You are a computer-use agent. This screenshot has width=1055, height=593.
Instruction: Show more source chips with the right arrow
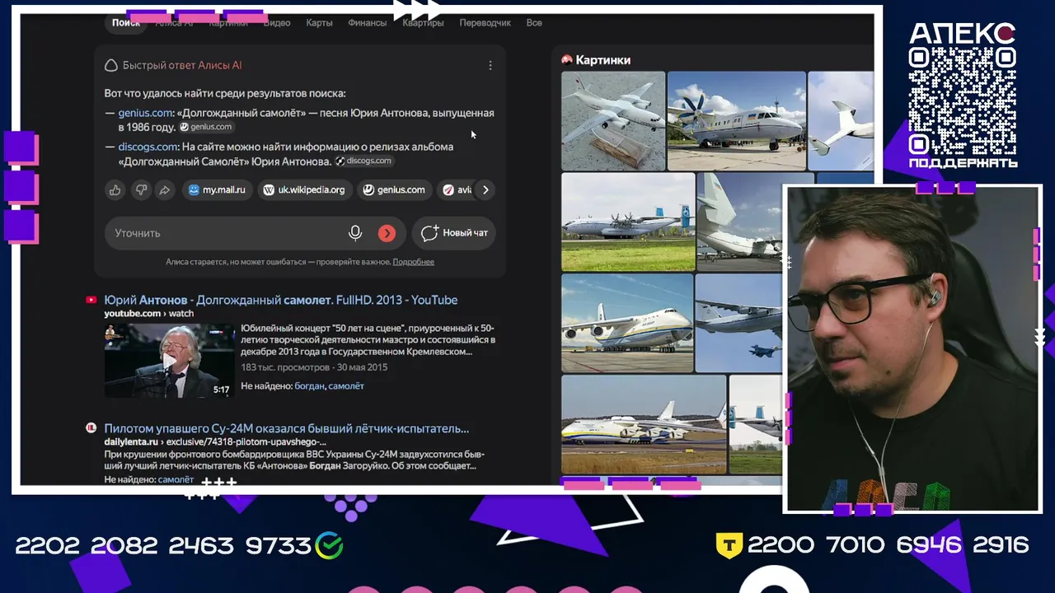coord(485,190)
